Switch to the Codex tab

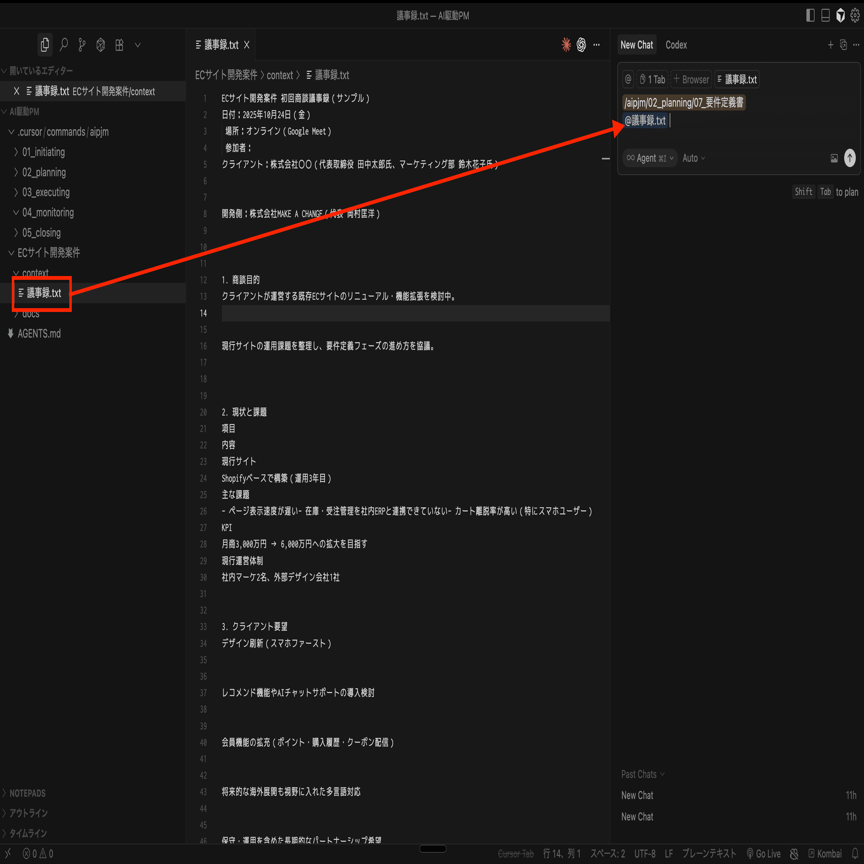(x=676, y=45)
